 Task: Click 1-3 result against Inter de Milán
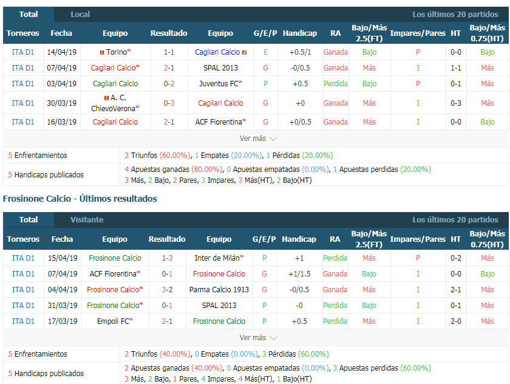pos(167,258)
